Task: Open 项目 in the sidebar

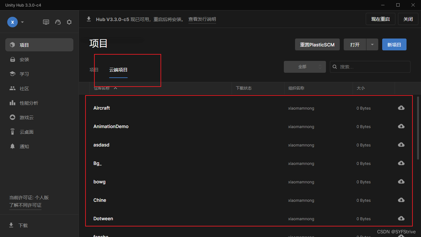Action: [39, 45]
